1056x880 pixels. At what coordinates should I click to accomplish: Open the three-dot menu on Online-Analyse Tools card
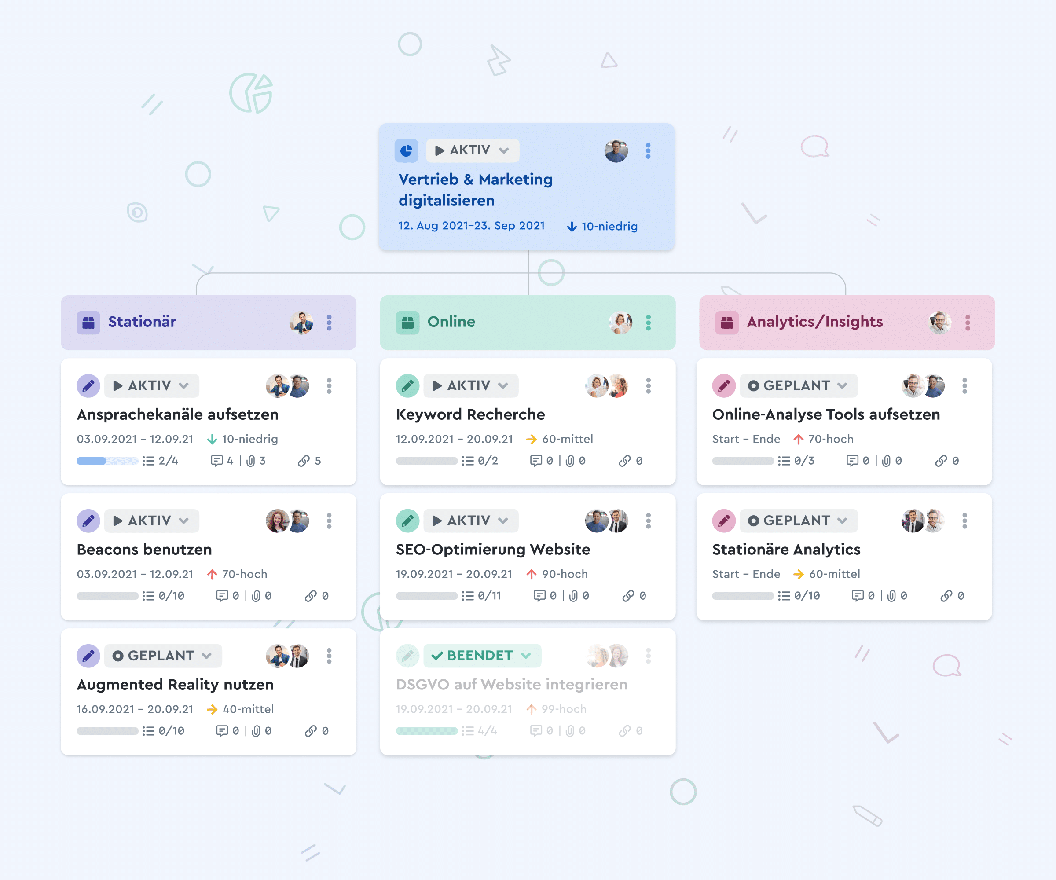pos(964,386)
